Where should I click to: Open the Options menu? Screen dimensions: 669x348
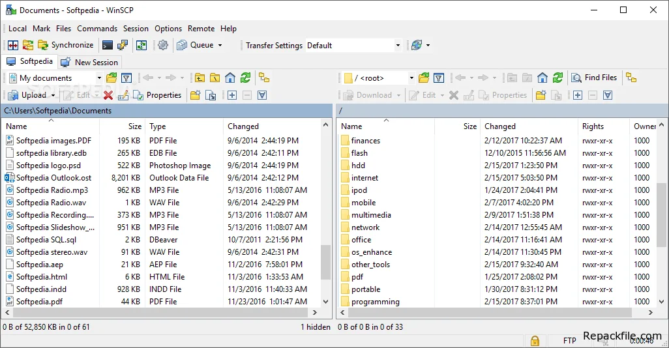tap(168, 29)
